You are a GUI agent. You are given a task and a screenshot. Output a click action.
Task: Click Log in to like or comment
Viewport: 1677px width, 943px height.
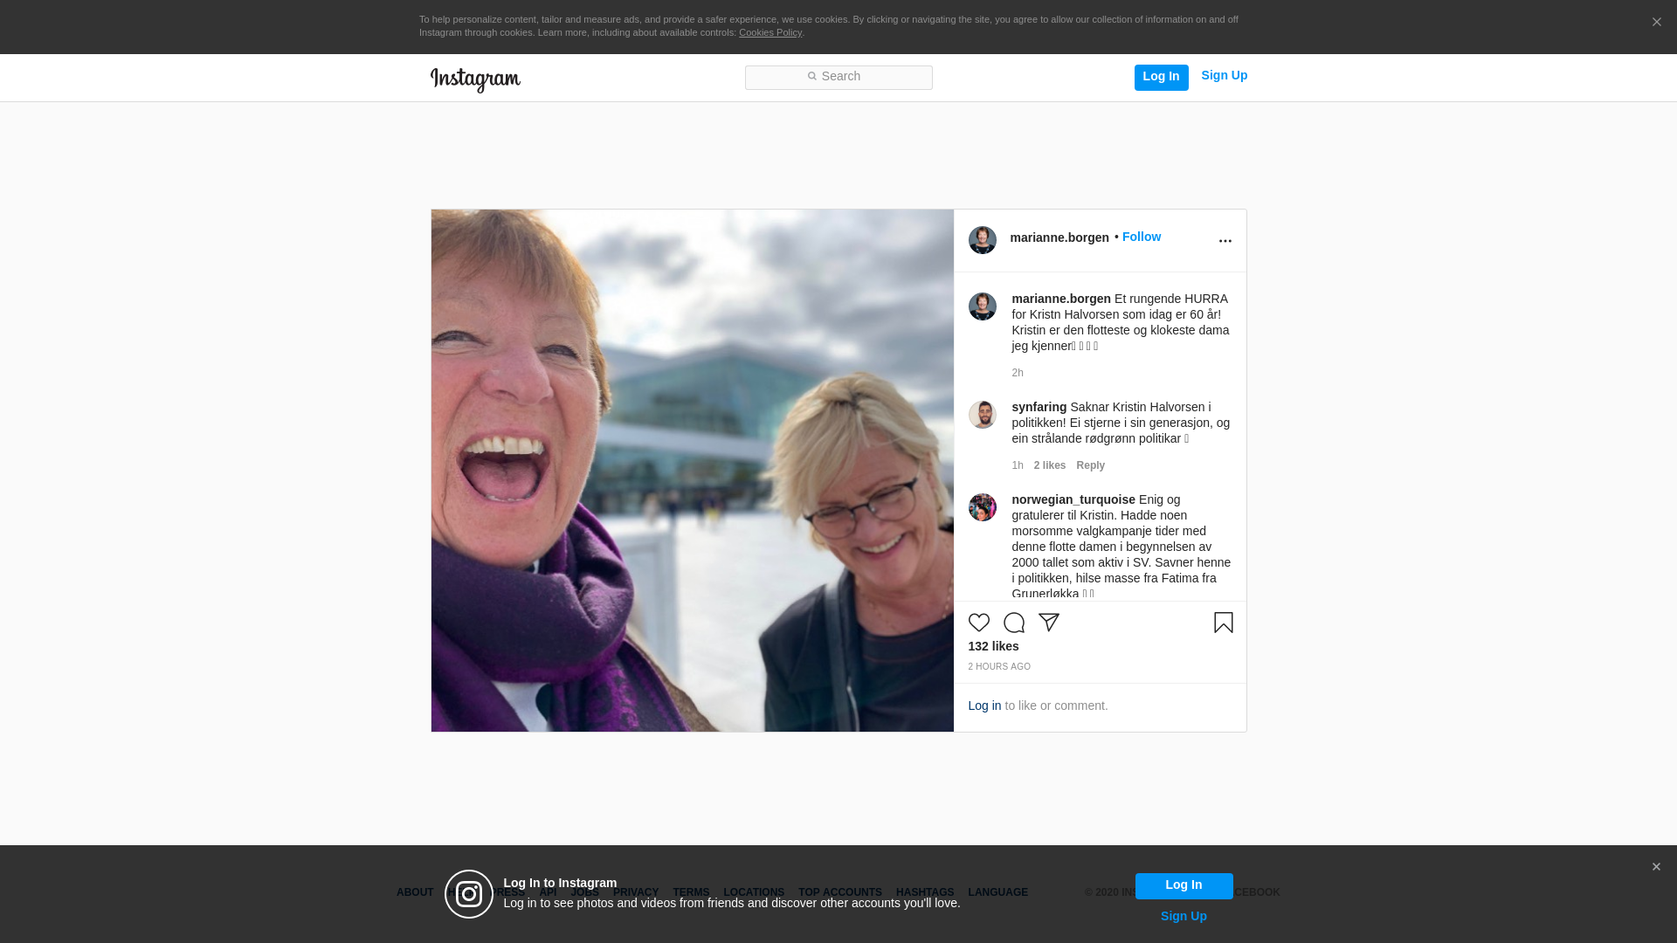tap(984, 706)
